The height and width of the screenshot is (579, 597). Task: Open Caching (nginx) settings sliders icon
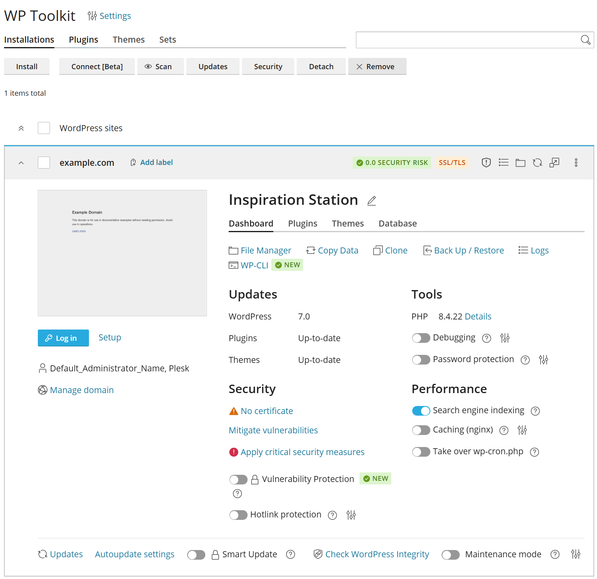(x=522, y=430)
